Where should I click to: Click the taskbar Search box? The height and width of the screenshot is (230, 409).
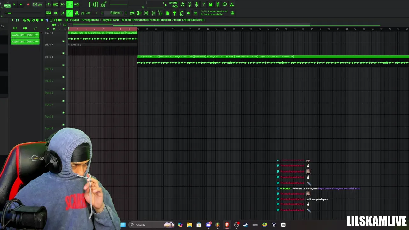(x=151, y=225)
